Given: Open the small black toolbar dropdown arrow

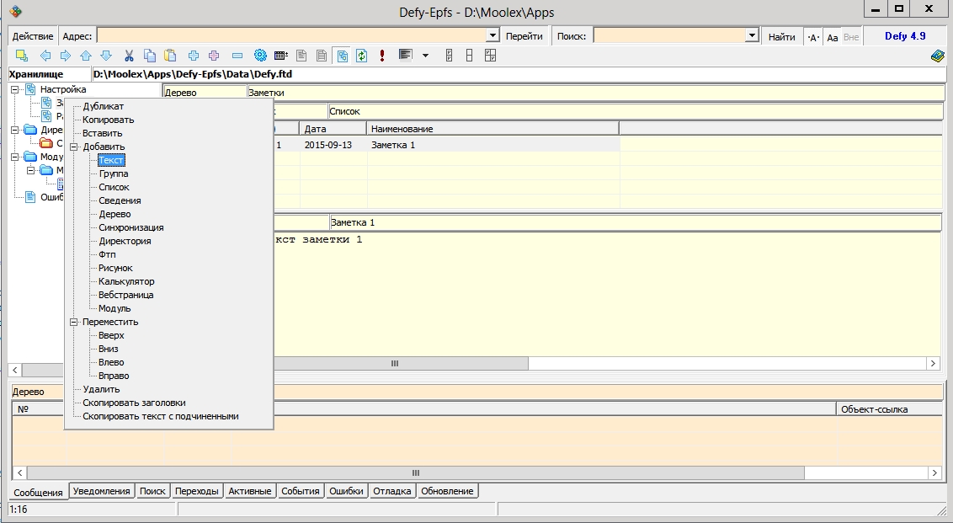Looking at the screenshot, I should 425,56.
